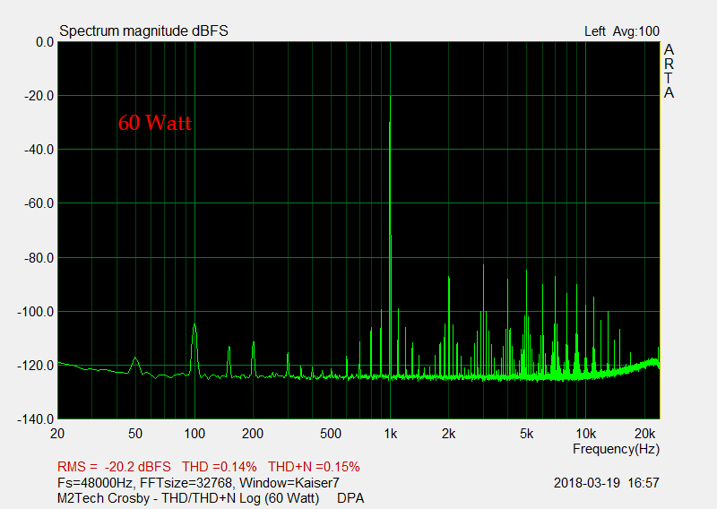
Task: Click the '100' frequency axis label
Action: 194,434
